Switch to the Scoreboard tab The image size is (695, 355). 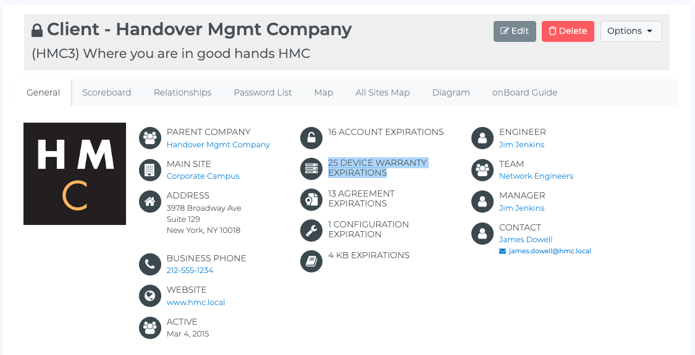107,92
